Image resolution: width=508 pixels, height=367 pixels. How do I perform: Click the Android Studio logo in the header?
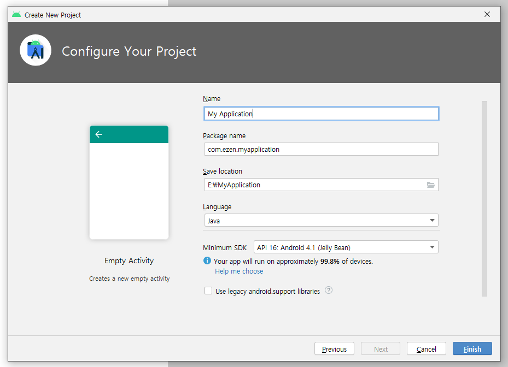coord(36,50)
